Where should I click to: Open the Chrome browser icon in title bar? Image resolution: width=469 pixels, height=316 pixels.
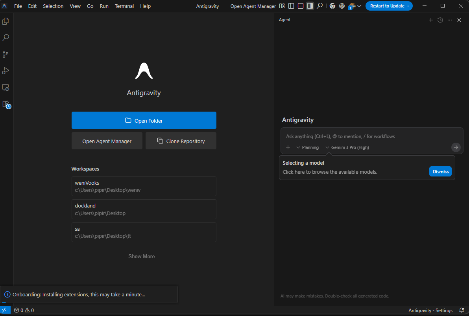coord(332,6)
